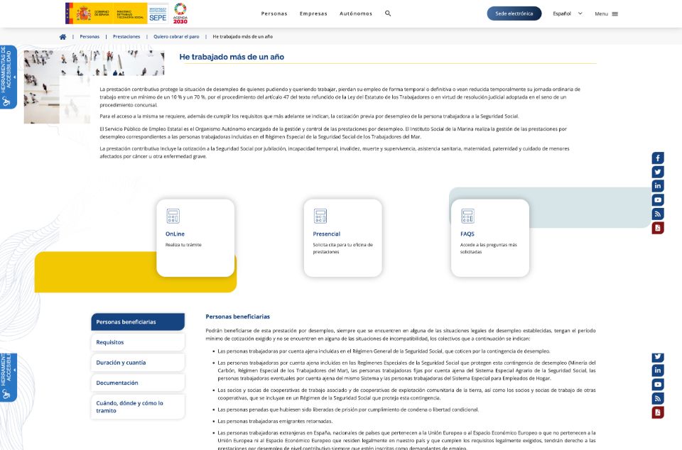Viewport: 682px width, 450px height.
Task: Click the Sede electrónica button
Action: [x=514, y=13]
